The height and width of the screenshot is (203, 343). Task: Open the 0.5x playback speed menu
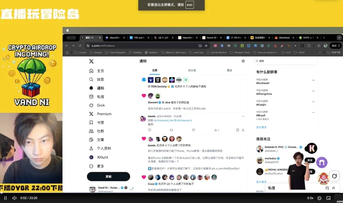tap(310, 198)
